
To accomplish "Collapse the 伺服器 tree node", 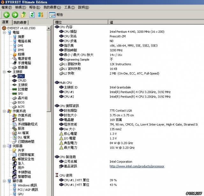I will [4, 146].
